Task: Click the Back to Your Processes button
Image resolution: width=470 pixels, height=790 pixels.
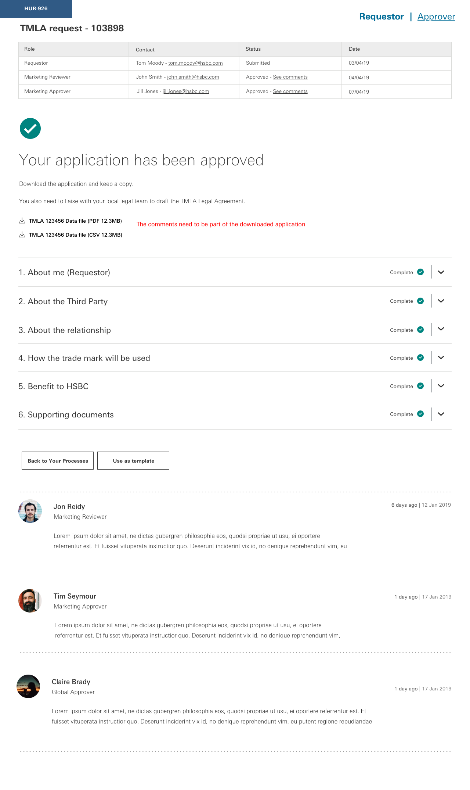Action: coord(58,460)
